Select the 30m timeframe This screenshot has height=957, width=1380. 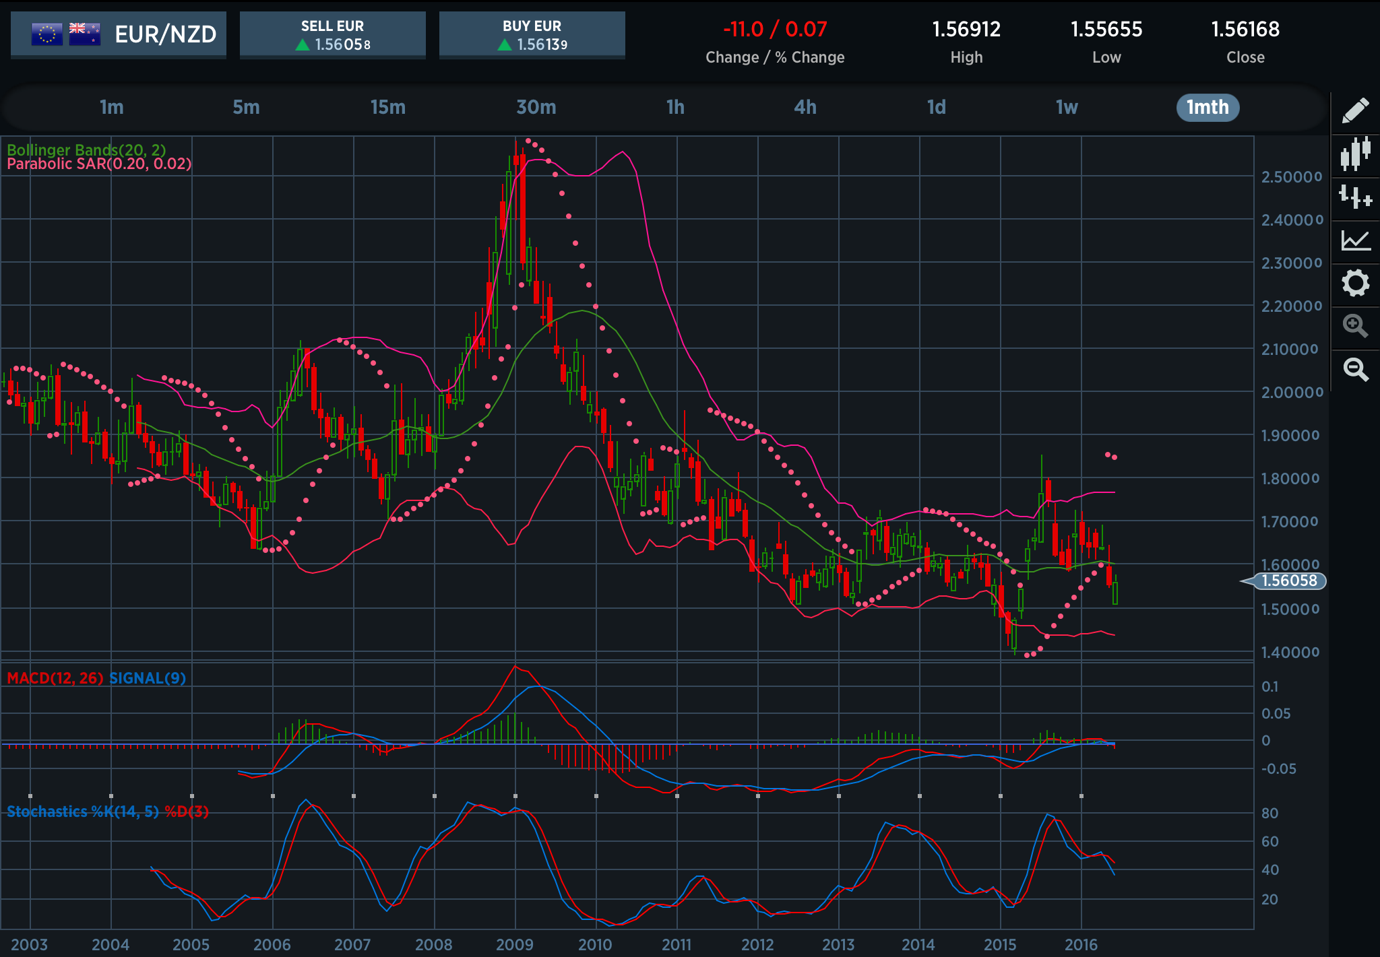click(536, 107)
